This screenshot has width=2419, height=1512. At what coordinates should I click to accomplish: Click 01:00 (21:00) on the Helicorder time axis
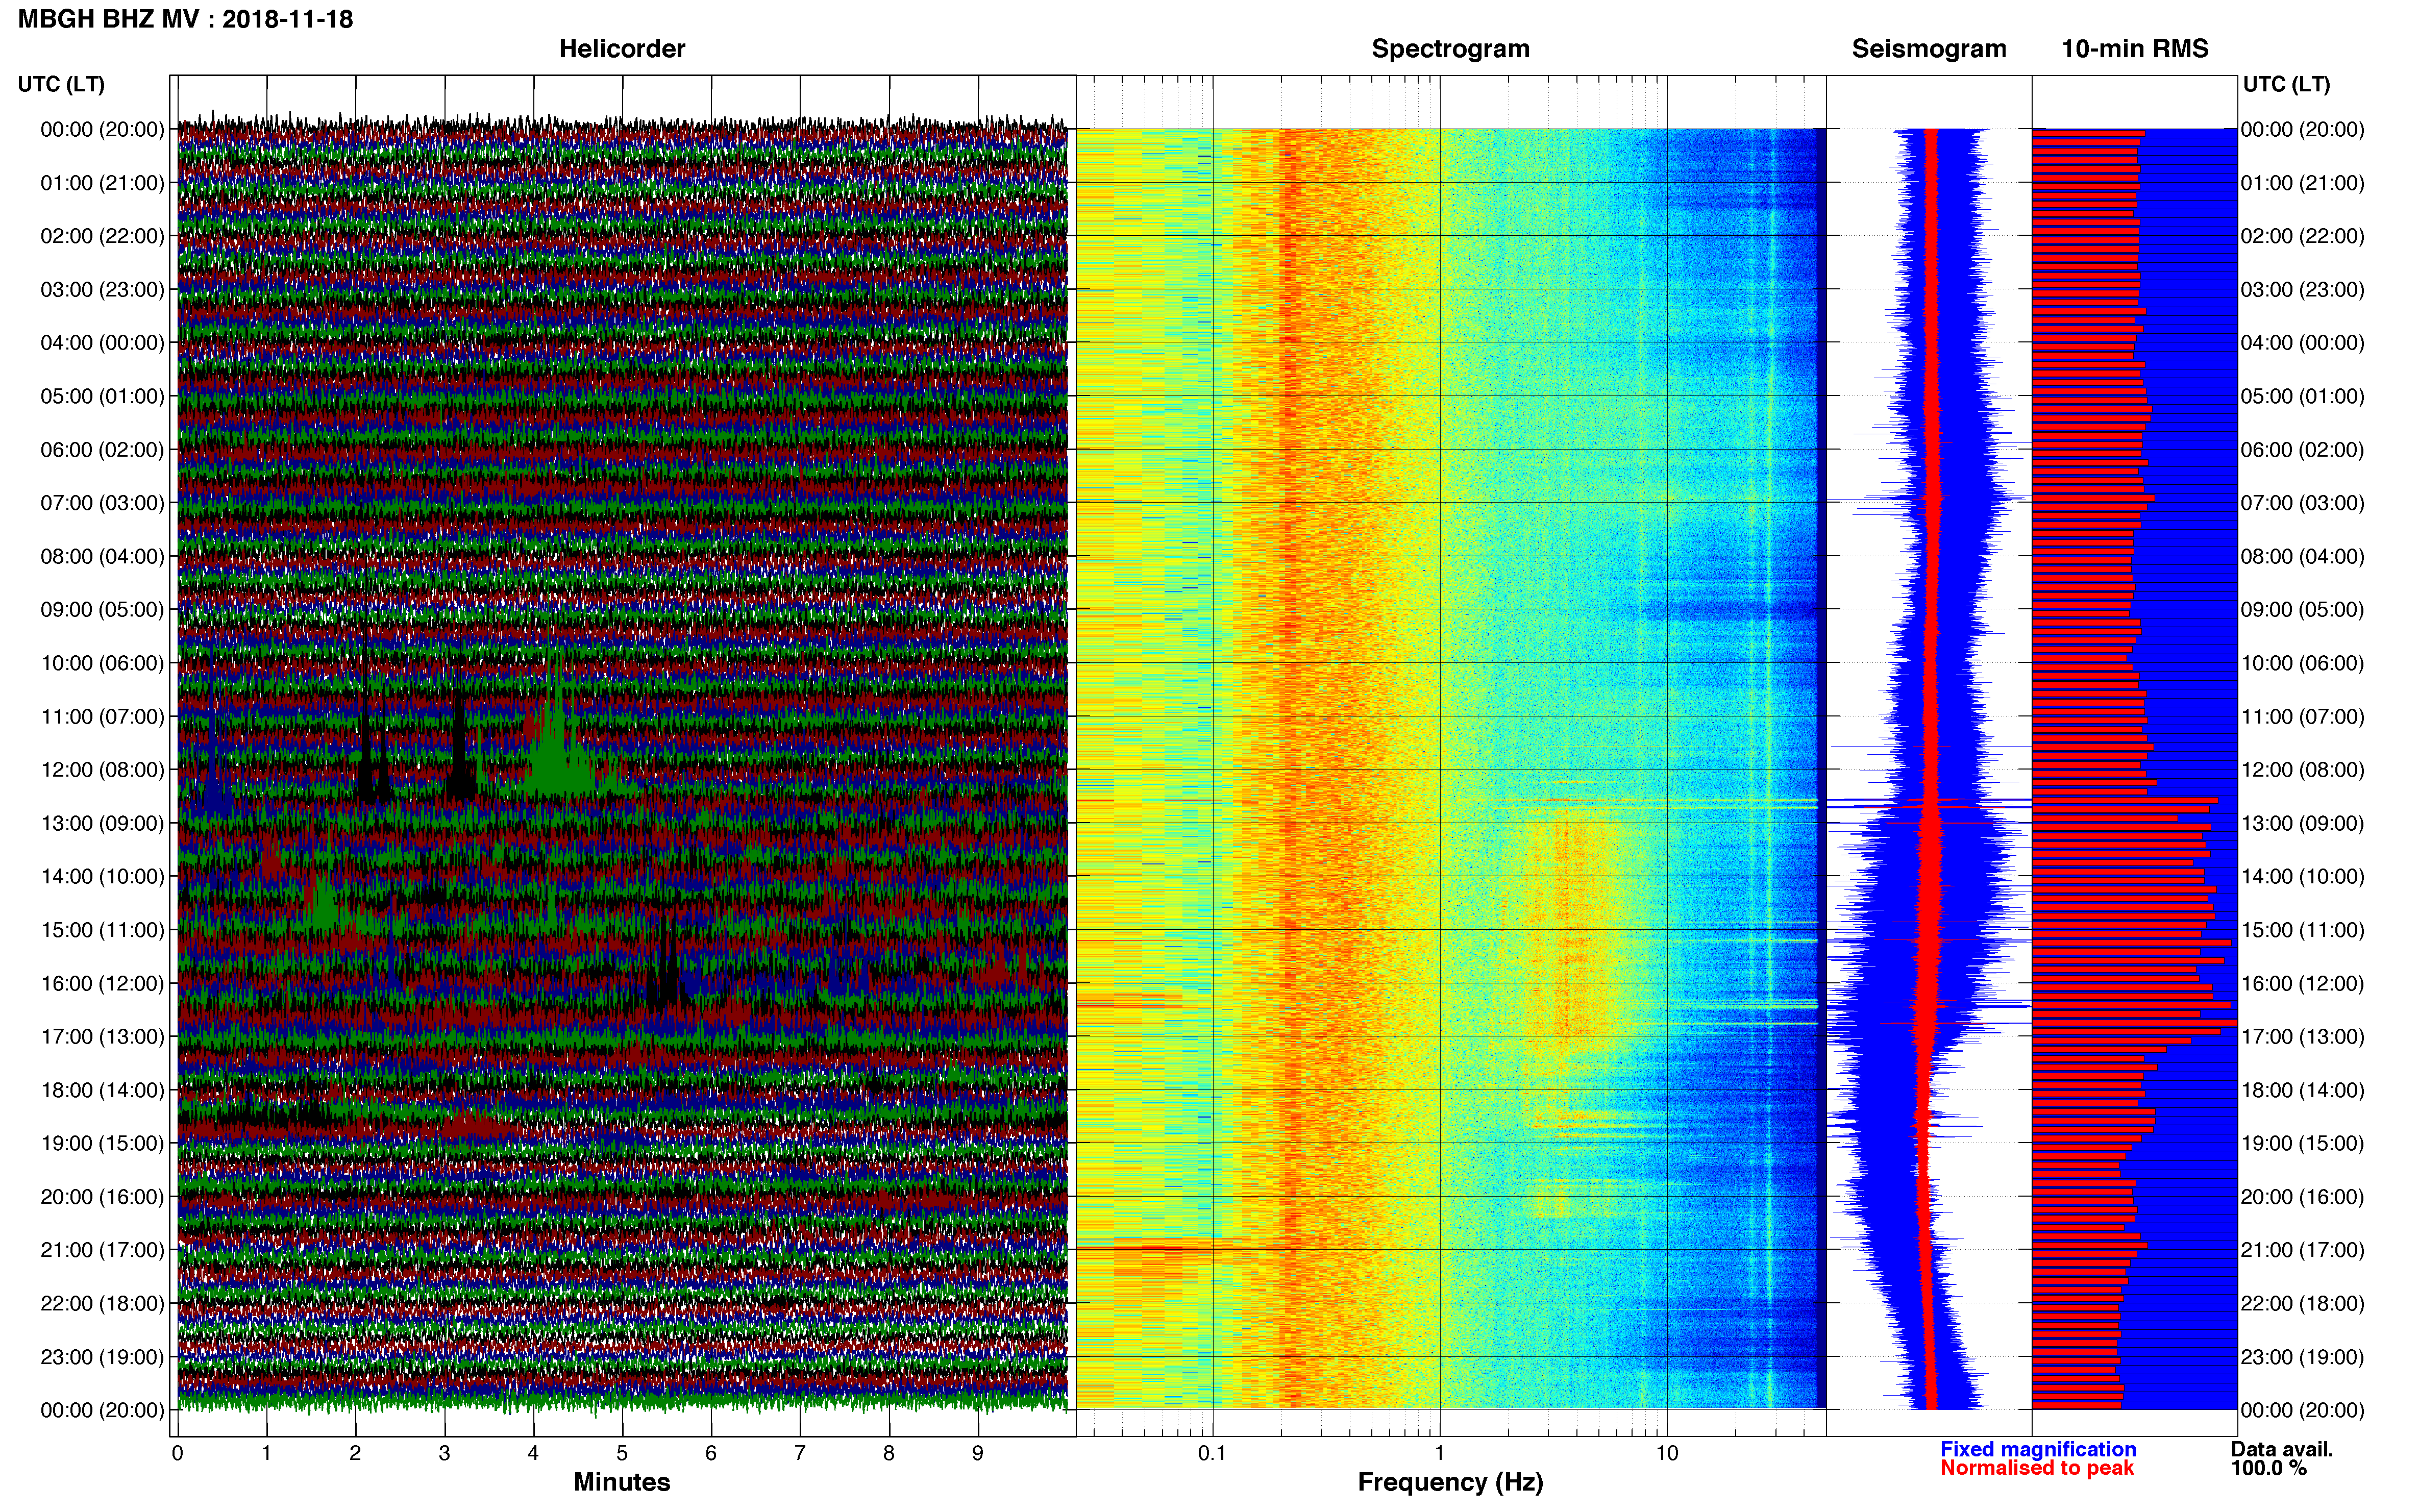pyautogui.click(x=102, y=183)
